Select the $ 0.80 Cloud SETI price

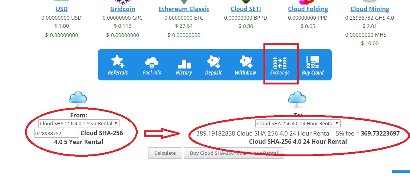pos(246,26)
